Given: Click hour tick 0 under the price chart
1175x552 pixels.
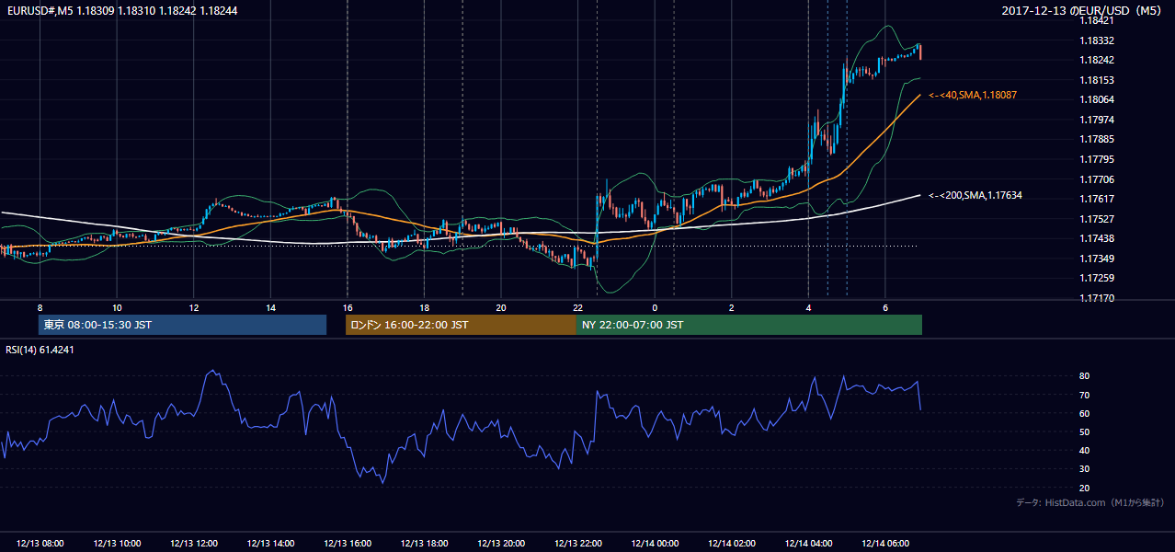Looking at the screenshot, I should click(x=655, y=306).
